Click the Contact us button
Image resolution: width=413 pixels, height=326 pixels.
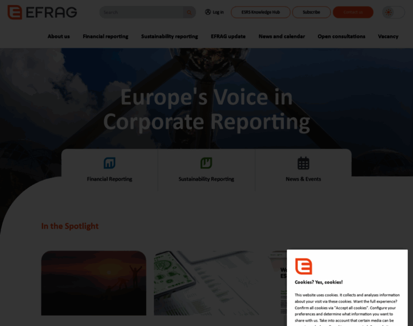tap(353, 12)
